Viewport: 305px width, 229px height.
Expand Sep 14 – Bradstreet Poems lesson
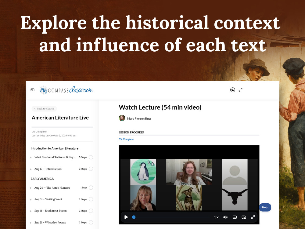coord(31,211)
